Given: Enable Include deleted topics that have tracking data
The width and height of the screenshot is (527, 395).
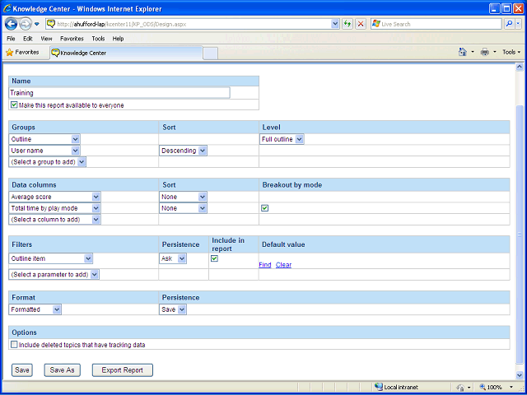Looking at the screenshot, I should coord(14,345).
